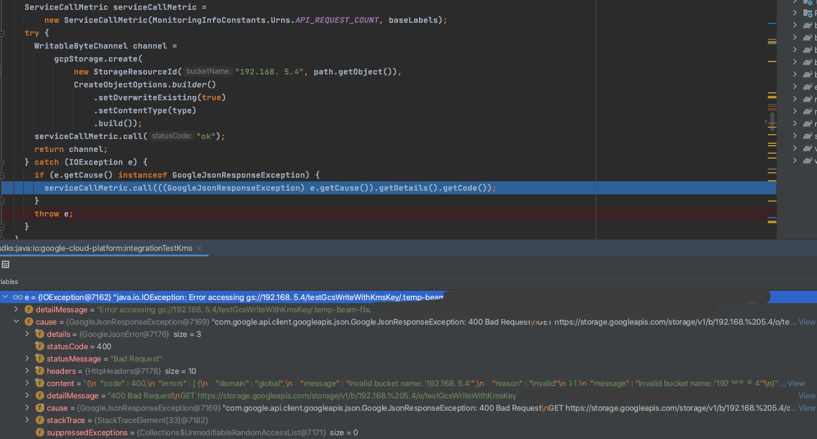Collapse the e IOException variable node

coord(6,297)
